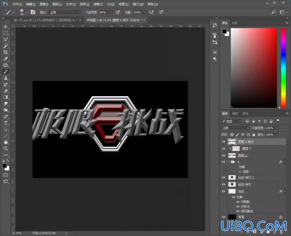Open flow 100% dropdown arrow
Image resolution: width=291 pixels, height=236 pixels.
(x=144, y=12)
